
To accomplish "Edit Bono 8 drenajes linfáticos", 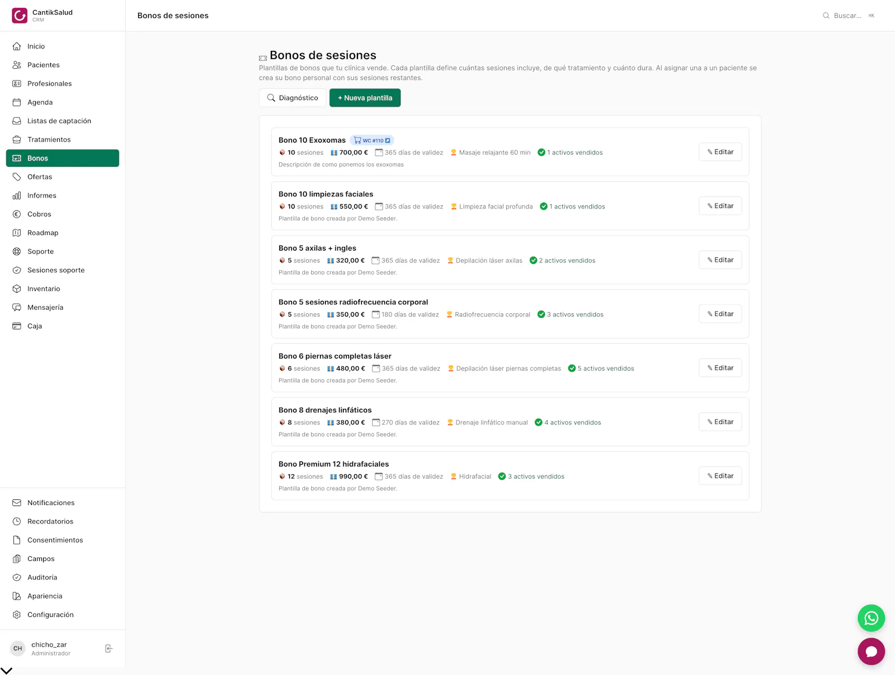I will 720,422.
